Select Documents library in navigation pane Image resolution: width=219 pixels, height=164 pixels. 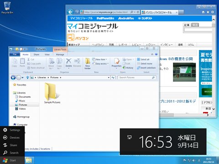point(23,97)
